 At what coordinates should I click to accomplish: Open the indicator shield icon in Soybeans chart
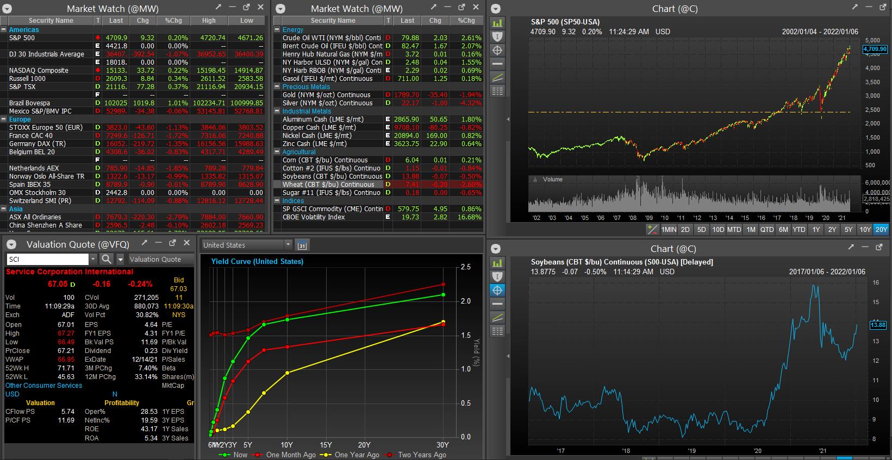(x=497, y=276)
